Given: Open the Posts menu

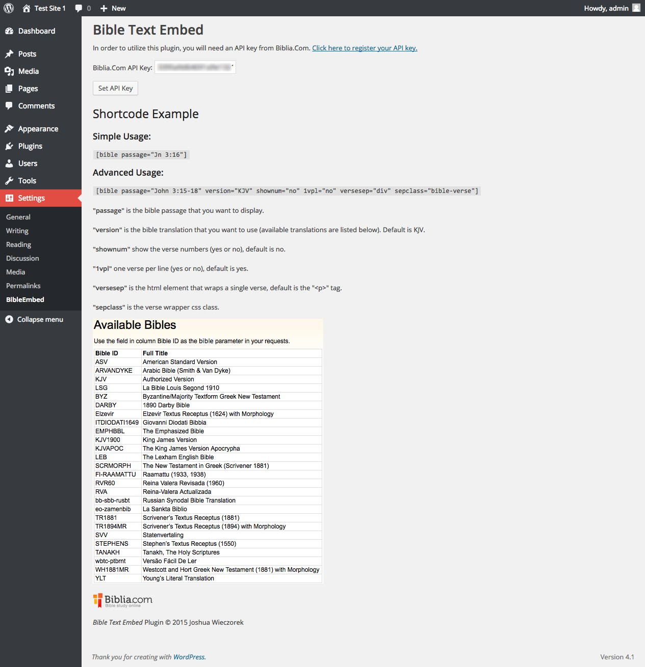Looking at the screenshot, I should click(x=41, y=54).
